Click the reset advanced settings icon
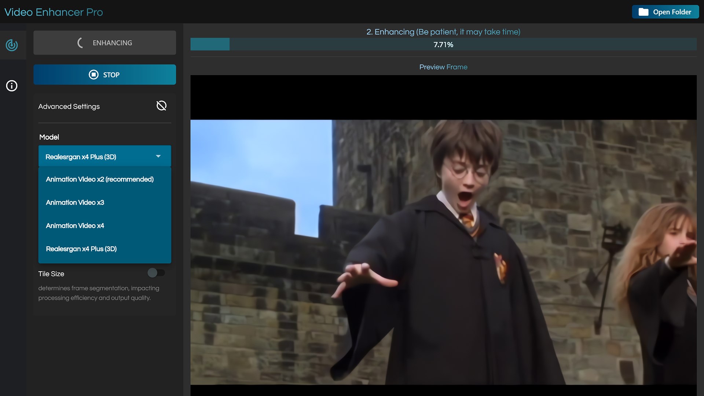This screenshot has width=704, height=396. [161, 106]
